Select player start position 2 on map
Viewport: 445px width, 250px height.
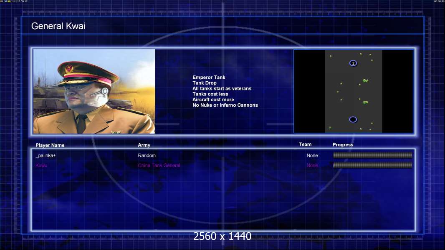pos(353,63)
